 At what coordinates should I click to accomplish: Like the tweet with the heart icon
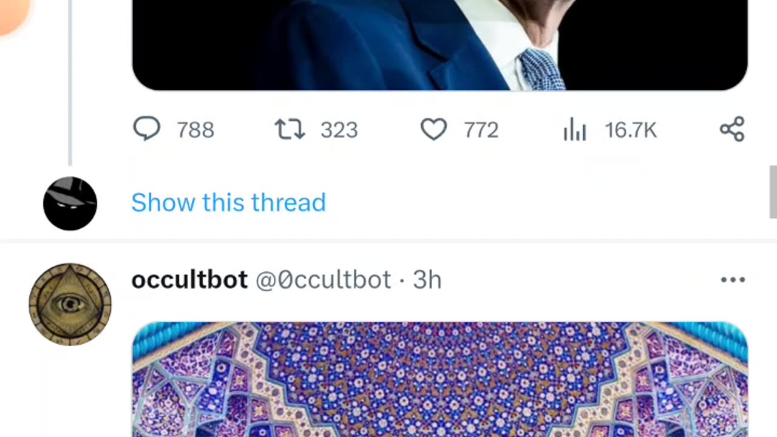[433, 129]
